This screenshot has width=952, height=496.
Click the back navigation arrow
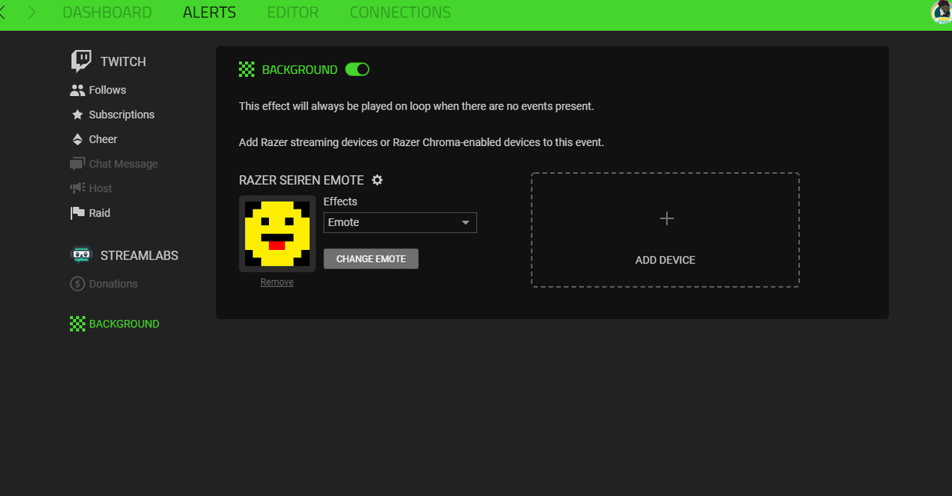coord(3,13)
